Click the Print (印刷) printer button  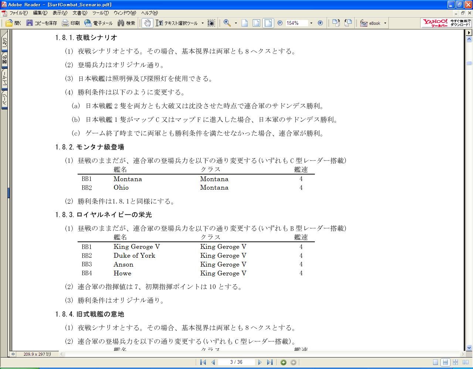[71, 23]
